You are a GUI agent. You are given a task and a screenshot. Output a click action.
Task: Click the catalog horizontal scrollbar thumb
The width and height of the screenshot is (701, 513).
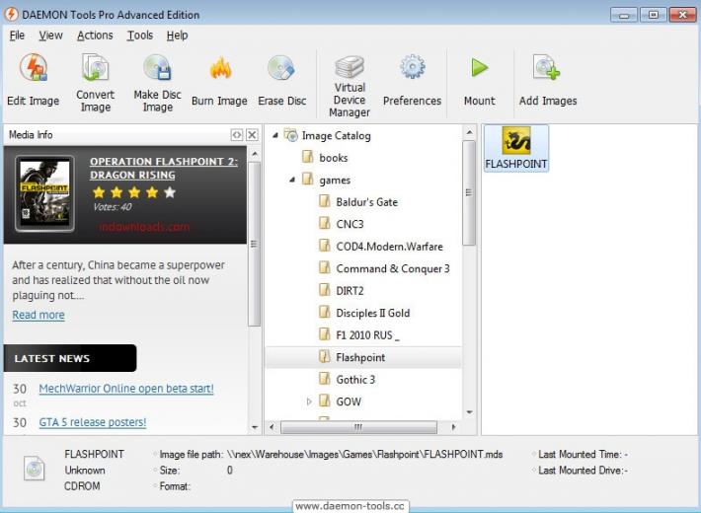click(x=358, y=427)
